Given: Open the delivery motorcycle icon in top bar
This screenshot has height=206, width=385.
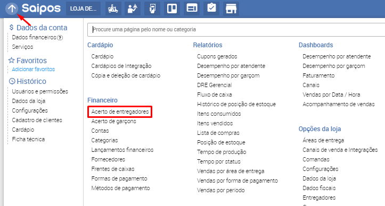Looking at the screenshot, I should click(113, 8).
